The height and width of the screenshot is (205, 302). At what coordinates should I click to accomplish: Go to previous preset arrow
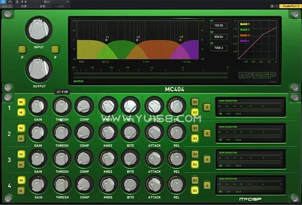22,2
